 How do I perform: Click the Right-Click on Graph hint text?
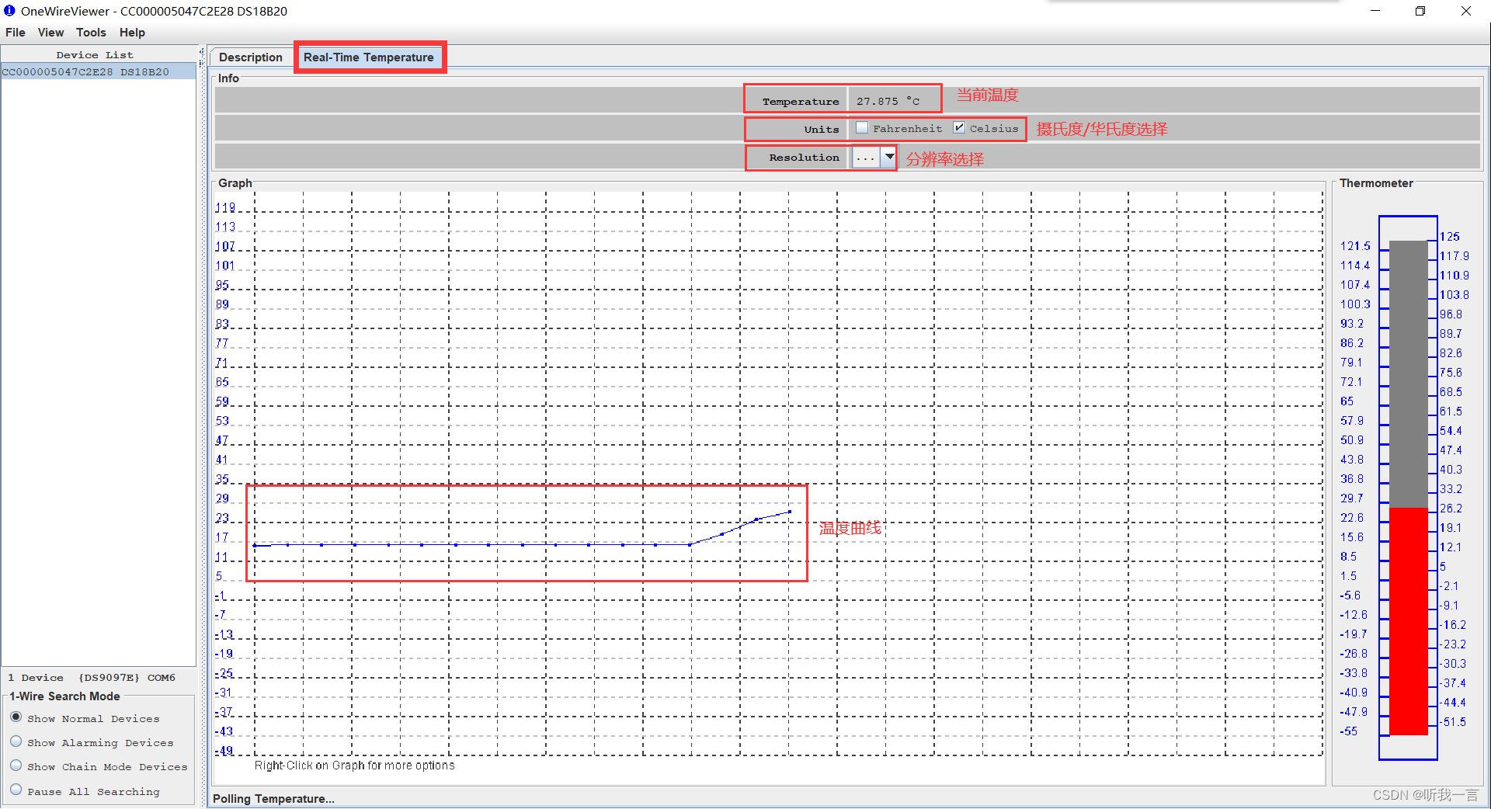coord(355,766)
